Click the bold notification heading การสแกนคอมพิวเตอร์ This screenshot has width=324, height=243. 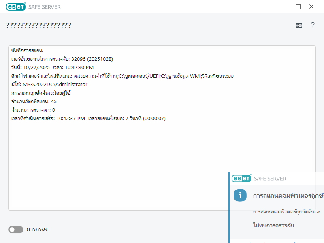[288, 195]
